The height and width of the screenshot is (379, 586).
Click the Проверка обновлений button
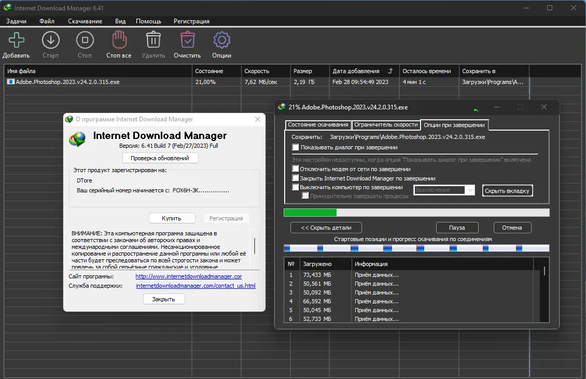160,158
